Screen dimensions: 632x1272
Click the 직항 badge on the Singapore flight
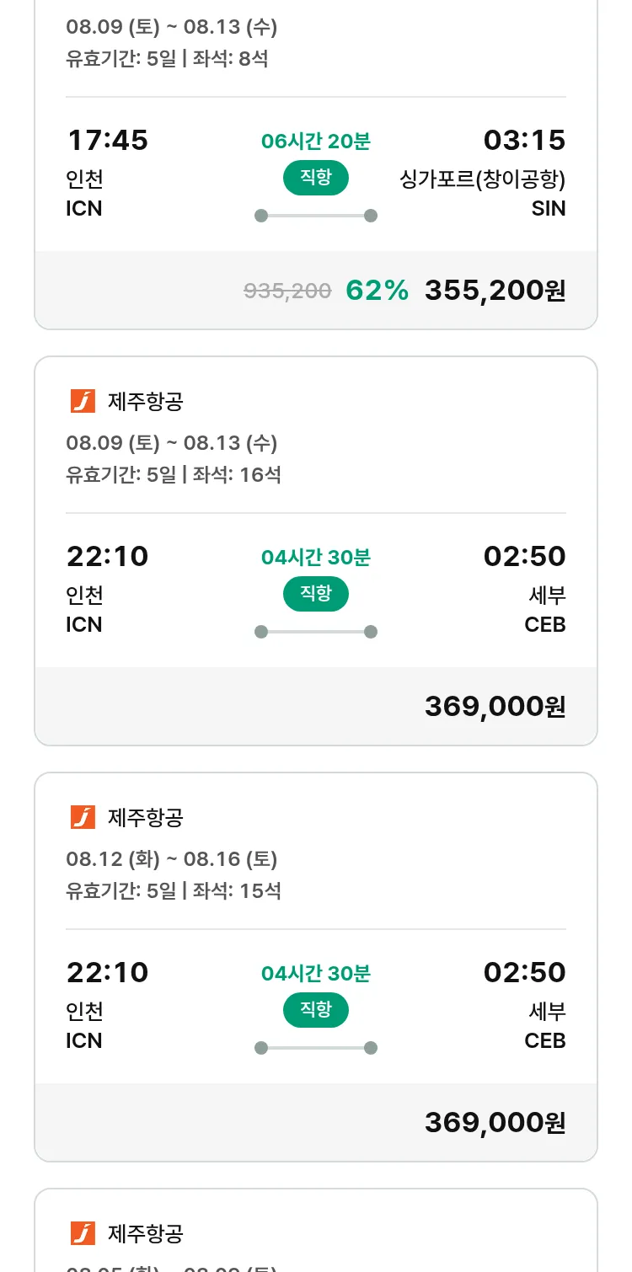[x=315, y=178]
